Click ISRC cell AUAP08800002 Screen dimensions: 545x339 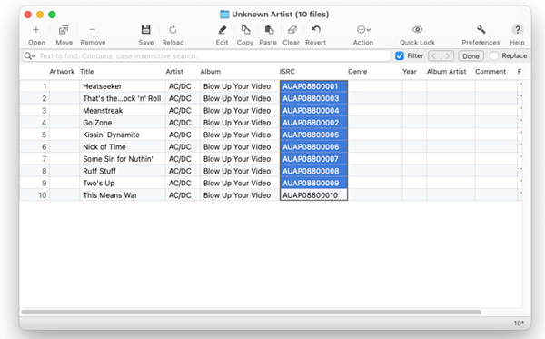[x=313, y=123]
